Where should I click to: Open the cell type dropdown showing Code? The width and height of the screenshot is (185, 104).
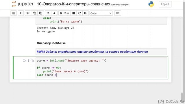pos(101,13)
